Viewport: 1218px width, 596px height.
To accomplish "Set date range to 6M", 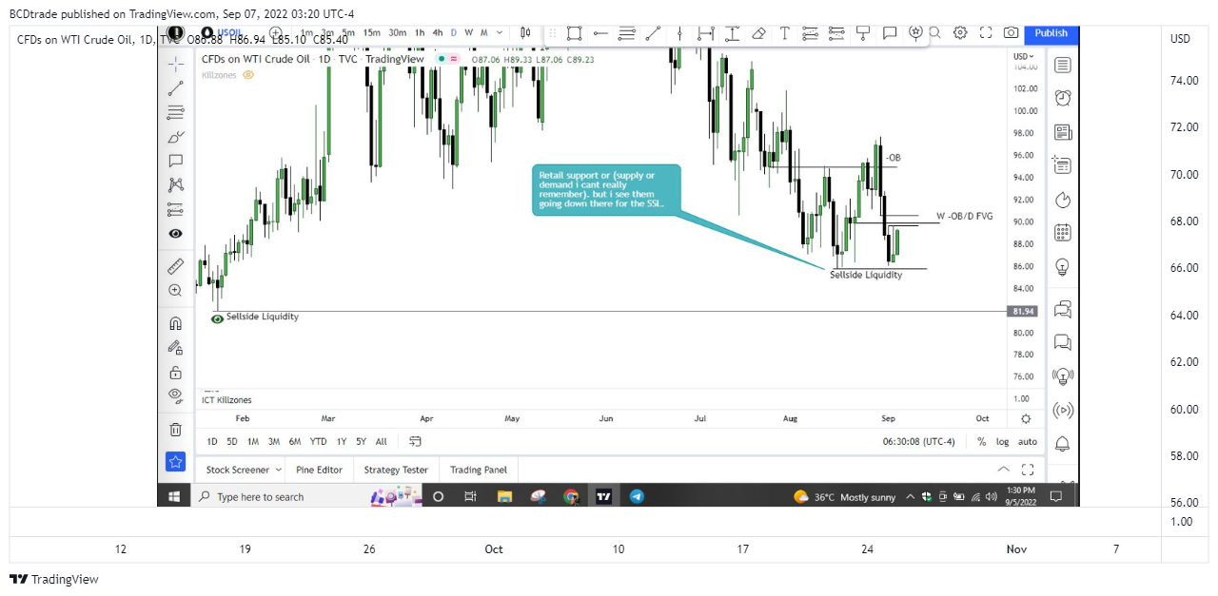I will click(x=295, y=441).
